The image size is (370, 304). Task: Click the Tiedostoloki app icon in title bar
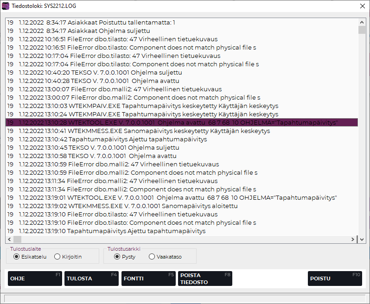6,6
